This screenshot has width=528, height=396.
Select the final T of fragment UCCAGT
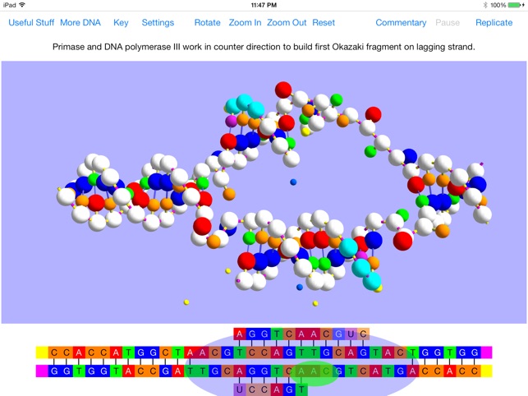[x=301, y=389]
